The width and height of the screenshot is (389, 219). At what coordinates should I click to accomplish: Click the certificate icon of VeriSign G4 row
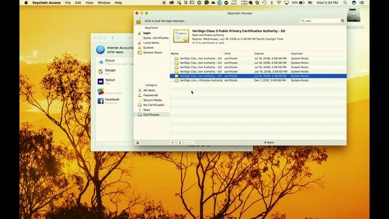[x=176, y=72]
